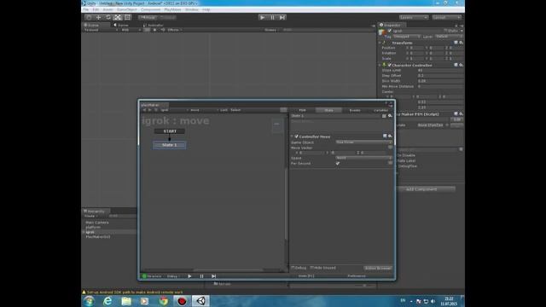Click the Unity Step button
The image size is (546, 307).
pyautogui.click(x=282, y=17)
